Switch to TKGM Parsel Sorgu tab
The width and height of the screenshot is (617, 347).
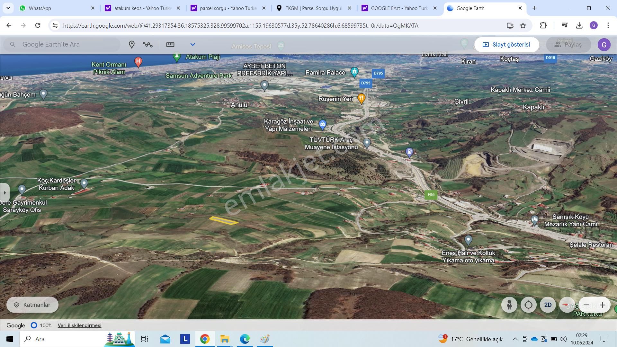(313, 8)
